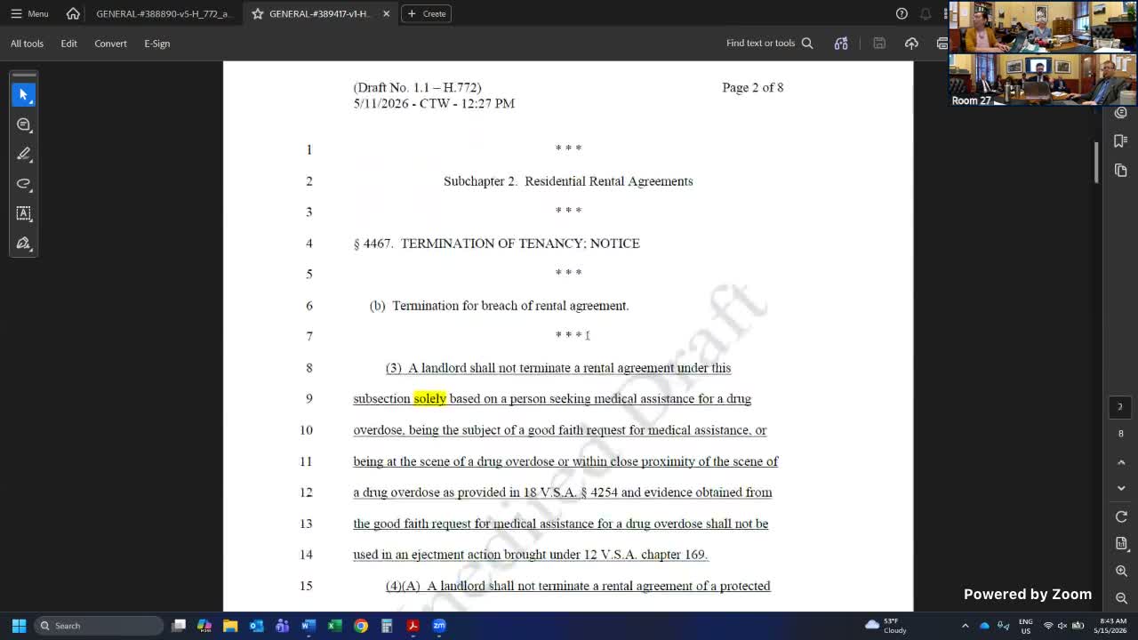Open Google Chrome from the taskbar
The height and width of the screenshot is (640, 1138).
[361, 626]
